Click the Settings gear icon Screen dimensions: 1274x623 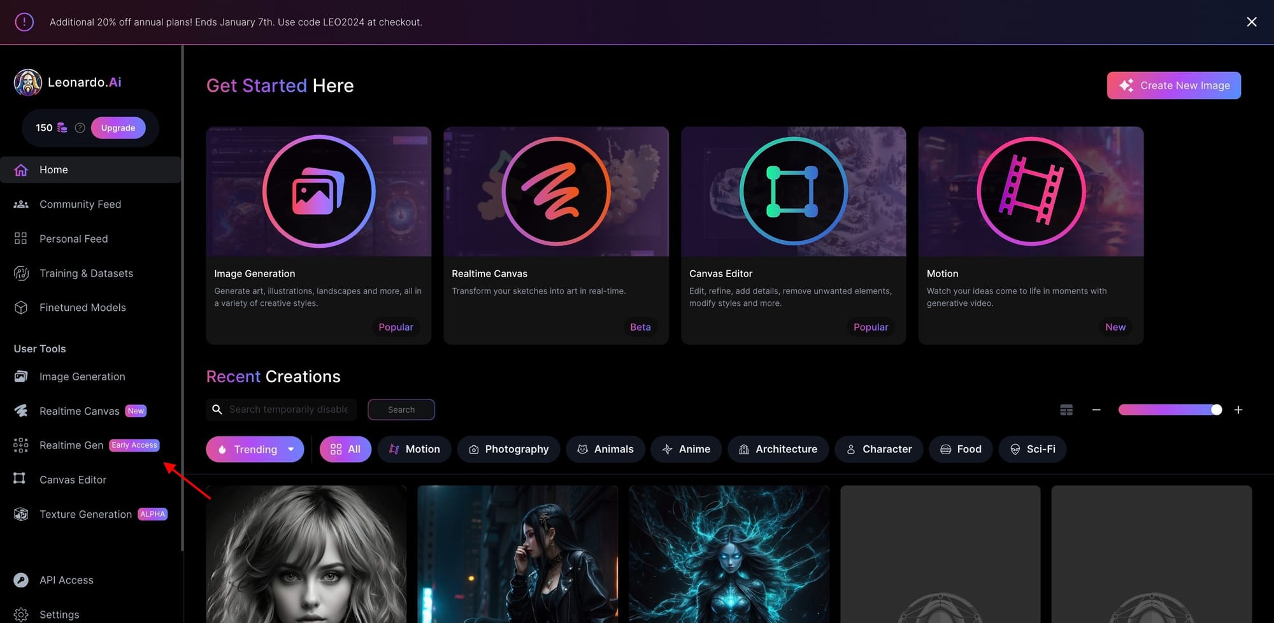(21, 615)
